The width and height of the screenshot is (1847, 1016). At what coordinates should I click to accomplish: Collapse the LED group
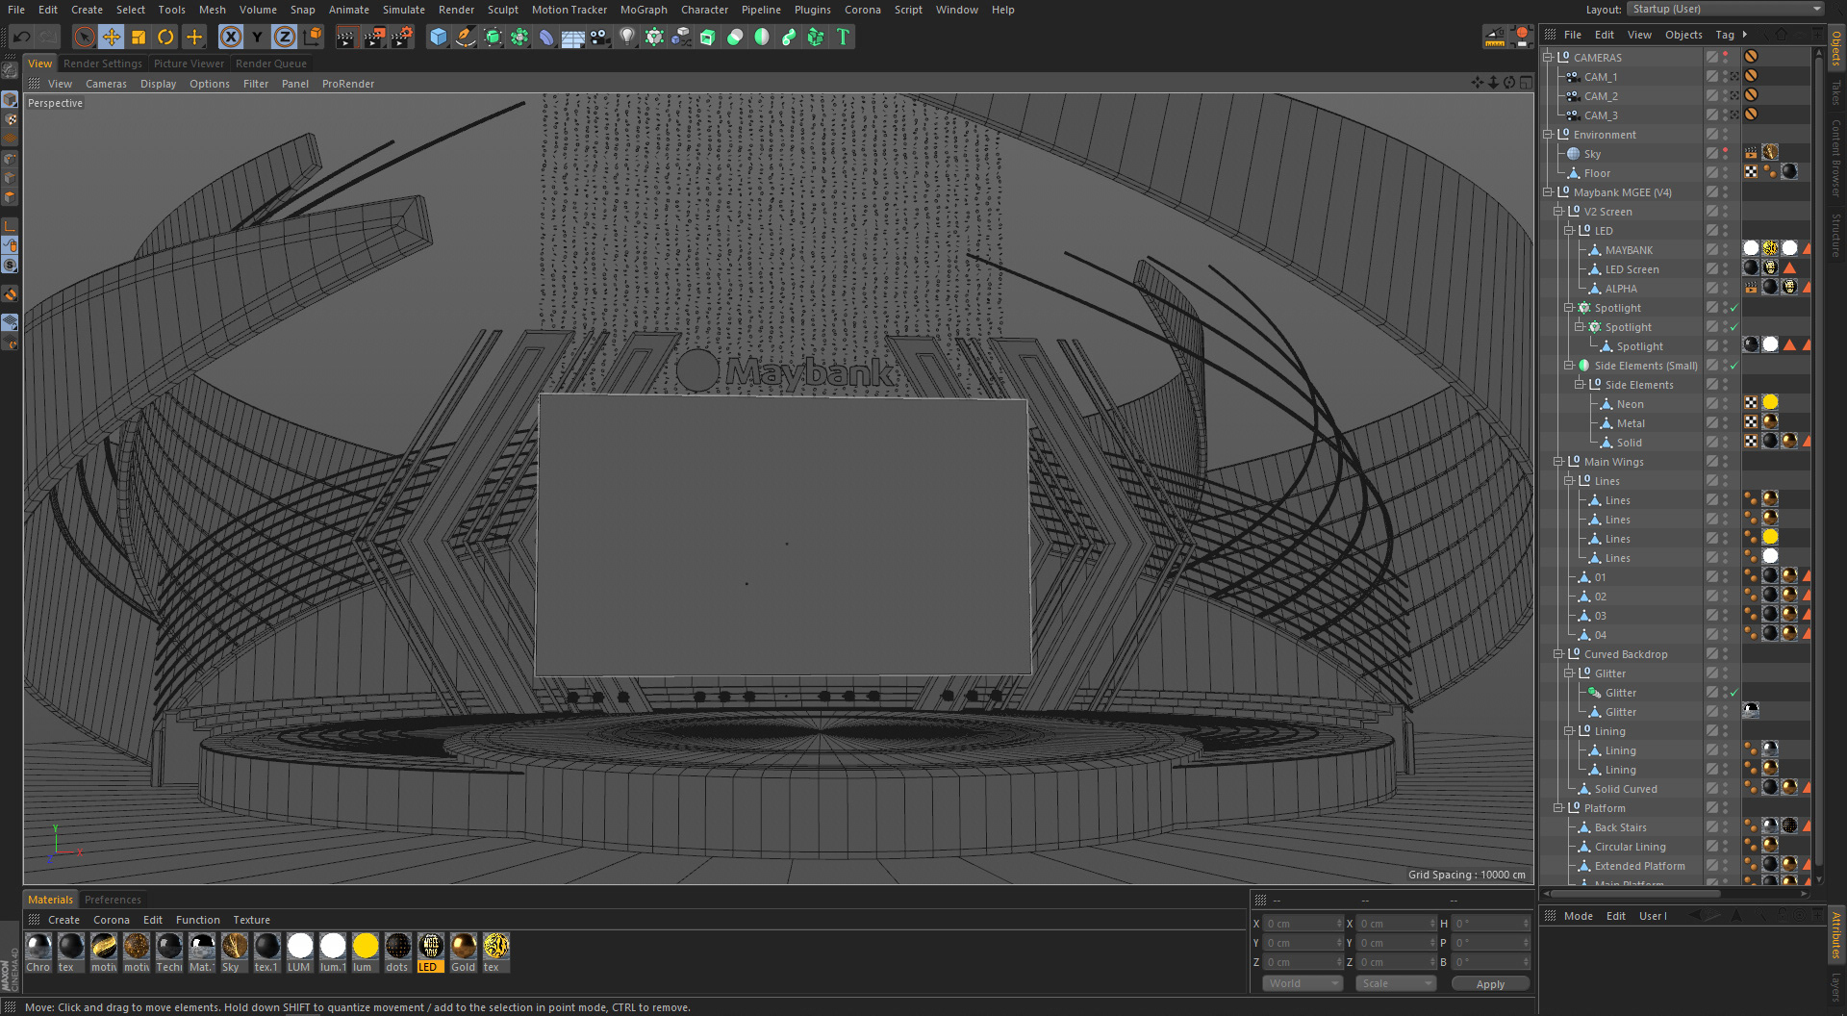(1569, 231)
